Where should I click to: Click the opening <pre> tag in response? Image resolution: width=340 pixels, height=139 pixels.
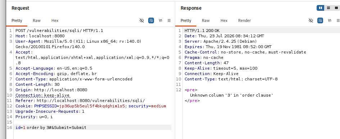191,90
